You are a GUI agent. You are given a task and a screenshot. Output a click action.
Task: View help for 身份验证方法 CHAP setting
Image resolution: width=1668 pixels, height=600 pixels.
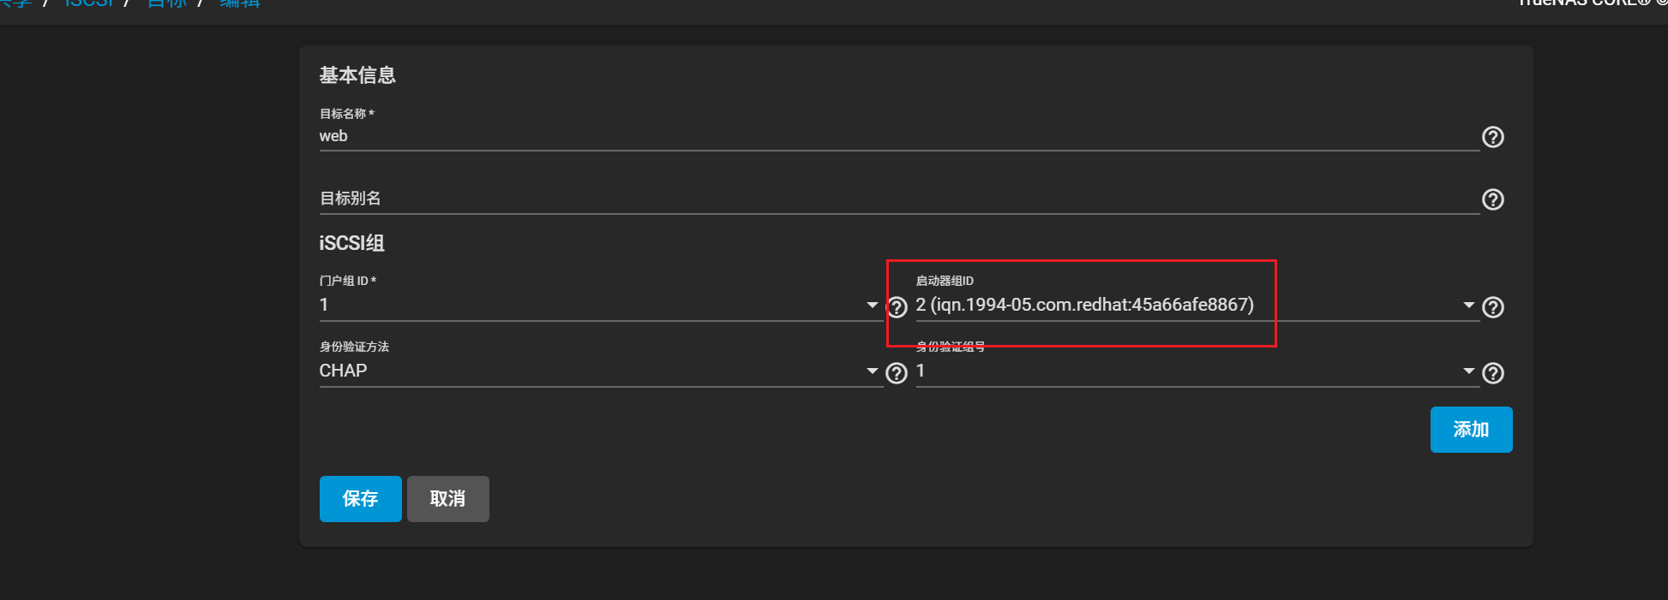pyautogui.click(x=897, y=373)
